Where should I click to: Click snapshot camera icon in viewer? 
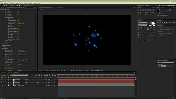click(57, 70)
